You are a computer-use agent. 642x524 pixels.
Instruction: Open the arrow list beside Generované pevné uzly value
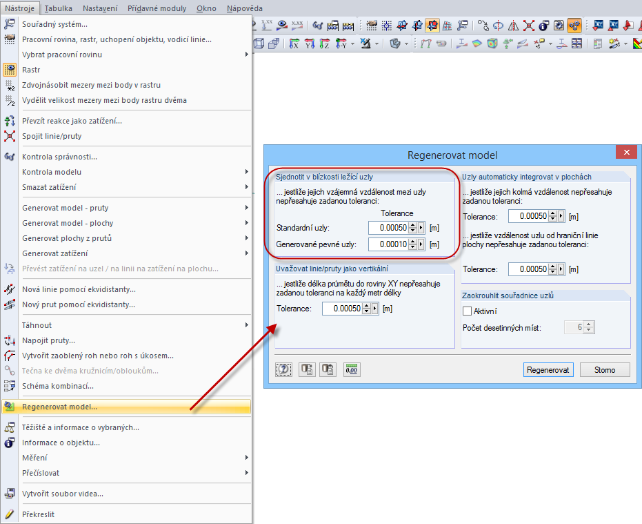click(x=421, y=244)
